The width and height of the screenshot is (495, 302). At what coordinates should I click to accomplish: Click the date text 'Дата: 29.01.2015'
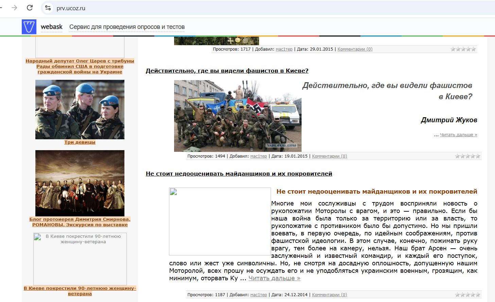point(315,49)
